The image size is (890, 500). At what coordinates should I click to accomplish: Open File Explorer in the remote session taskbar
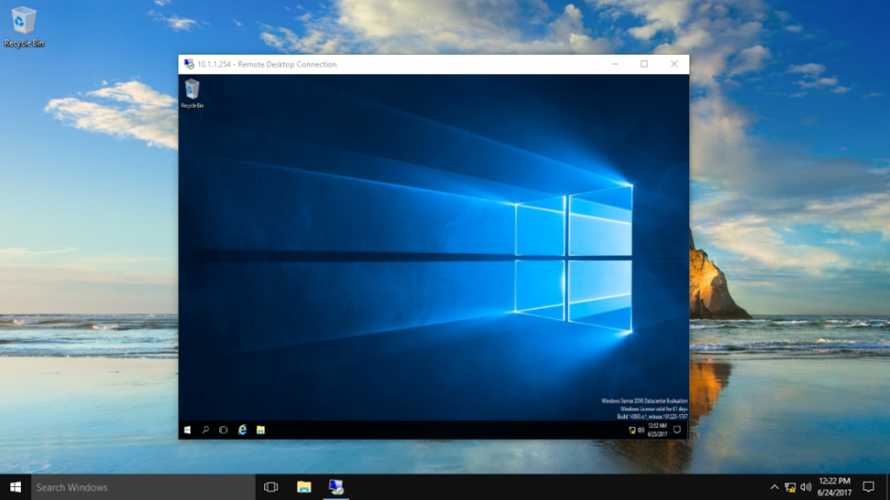point(261,430)
